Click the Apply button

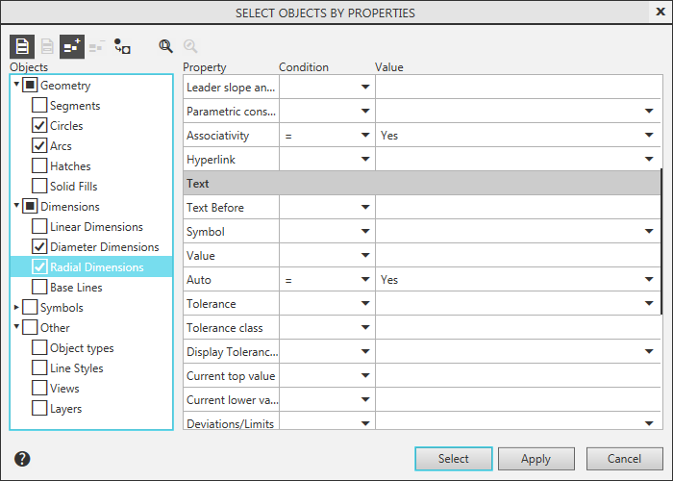click(x=536, y=459)
